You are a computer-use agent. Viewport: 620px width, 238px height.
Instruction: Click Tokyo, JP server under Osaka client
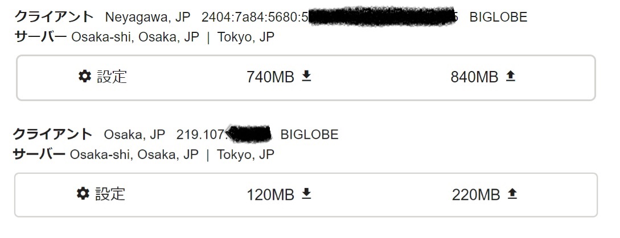coord(245,155)
